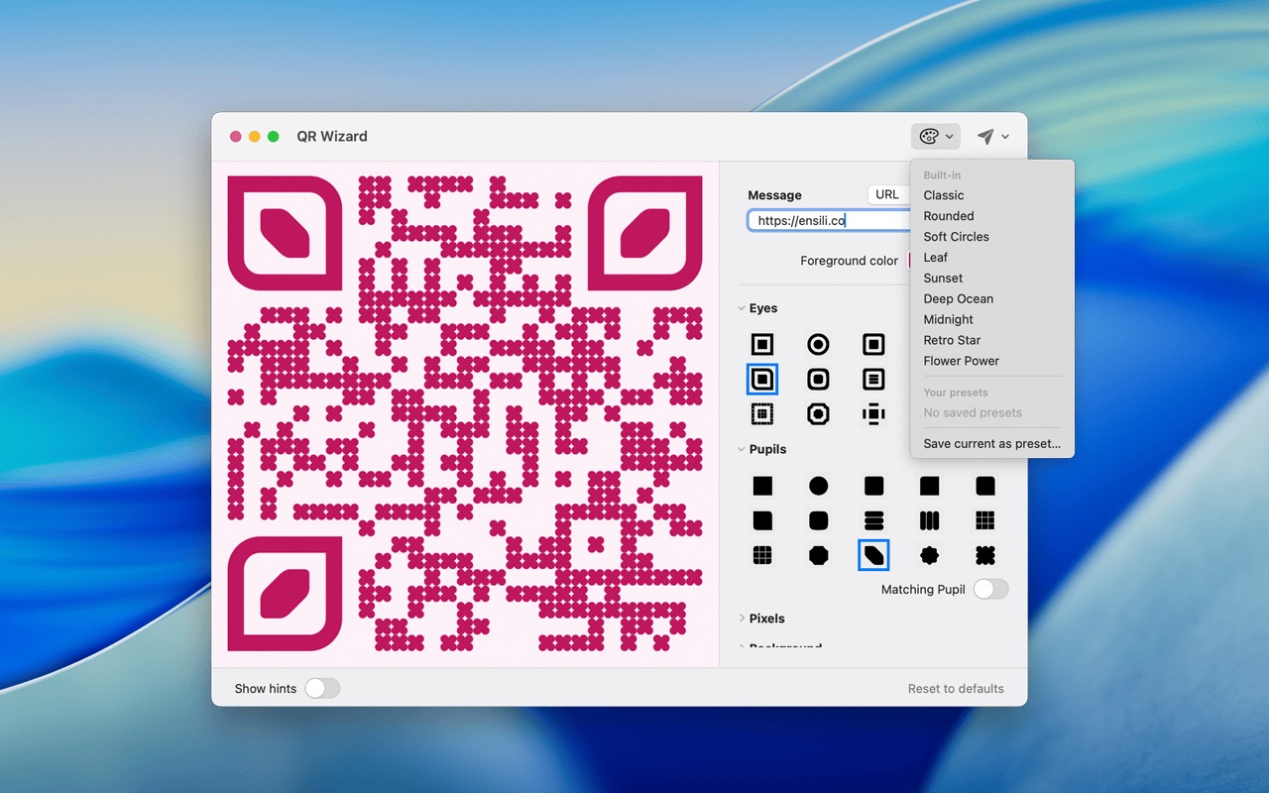Choose the three horizontal bars pupil
Screen dimensions: 1269x793
873,520
